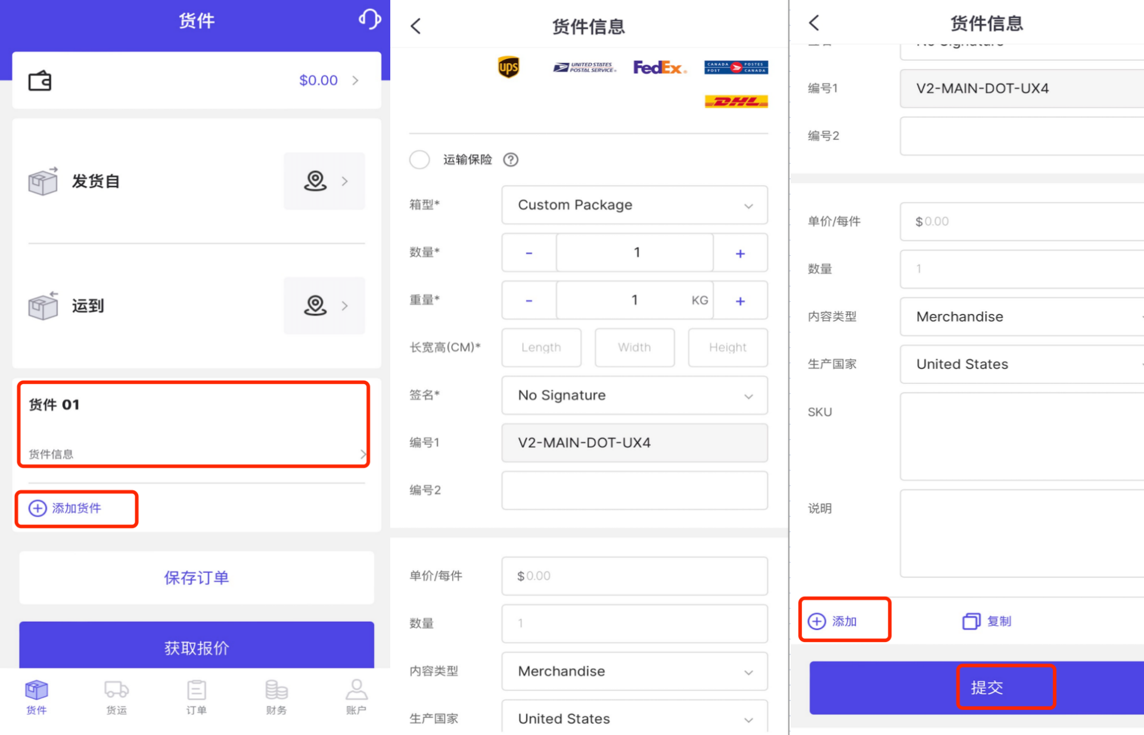1144x735 pixels.
Task: Click the 复制 copy button
Action: click(x=987, y=621)
